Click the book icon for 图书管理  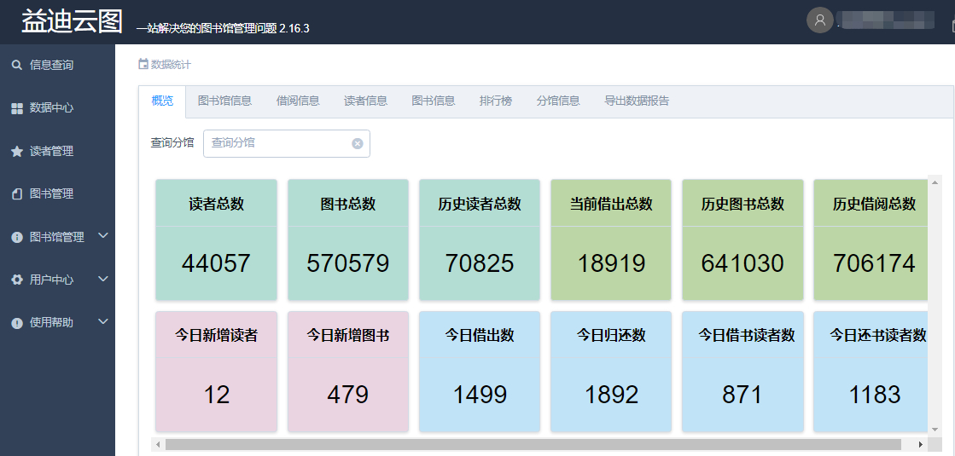click(16, 194)
